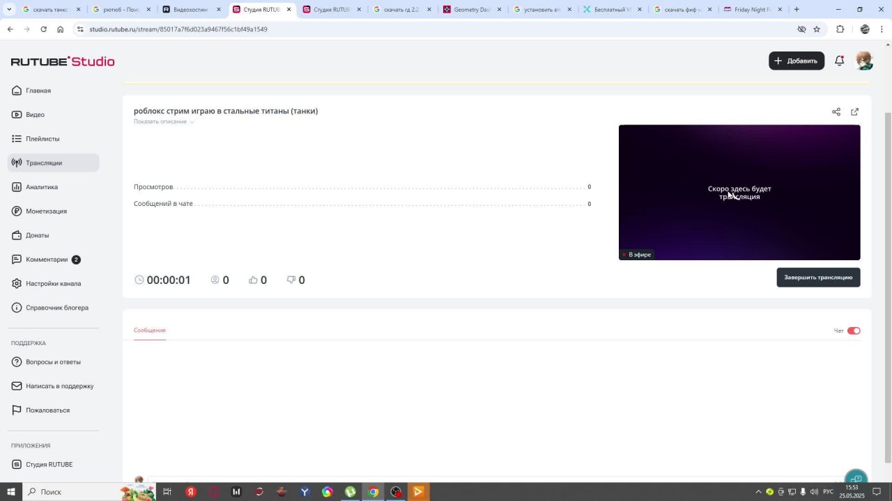Open the stream in a new window

pos(855,112)
